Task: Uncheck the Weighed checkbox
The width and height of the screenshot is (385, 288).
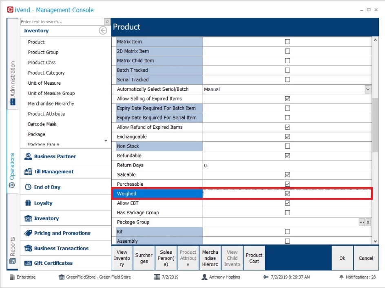Action: (x=287, y=193)
